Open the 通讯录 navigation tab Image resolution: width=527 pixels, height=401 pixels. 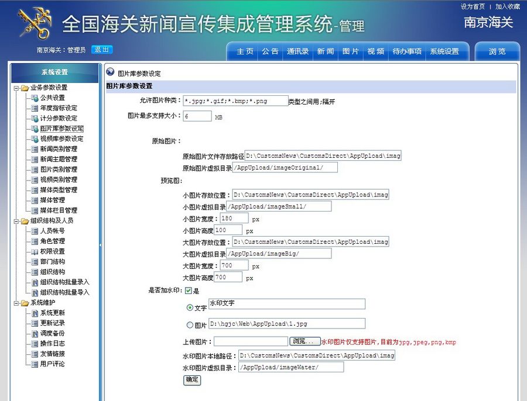298,51
